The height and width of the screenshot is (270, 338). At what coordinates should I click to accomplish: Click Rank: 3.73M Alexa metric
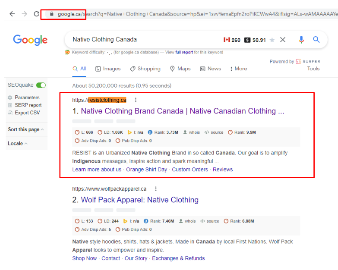tap(163, 132)
